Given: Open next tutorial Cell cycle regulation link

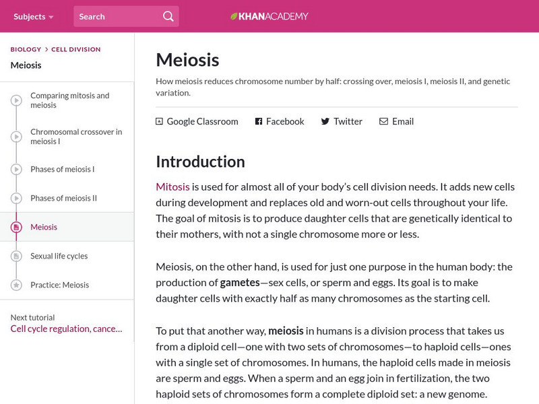Looking at the screenshot, I should point(66,329).
